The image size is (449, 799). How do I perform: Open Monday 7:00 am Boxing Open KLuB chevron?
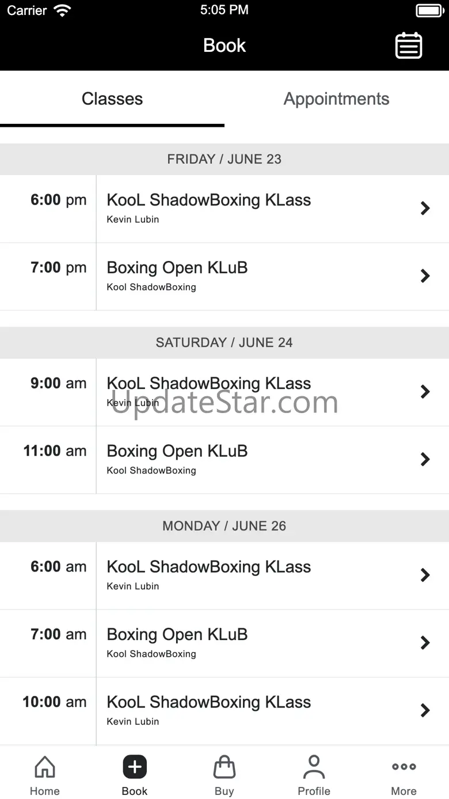coord(425,642)
